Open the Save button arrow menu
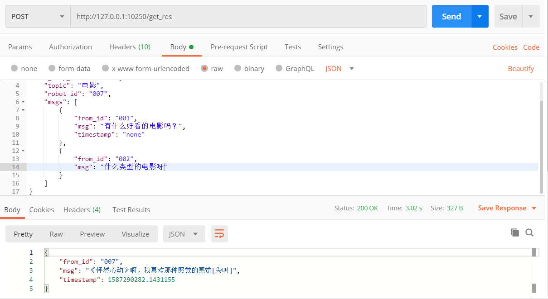The width and height of the screenshot is (548, 299). tap(531, 16)
